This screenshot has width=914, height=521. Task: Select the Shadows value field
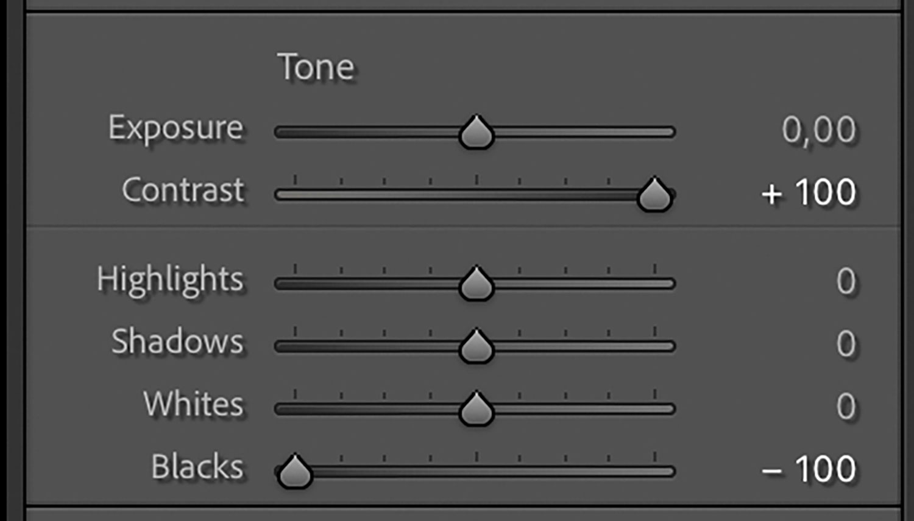coord(846,344)
